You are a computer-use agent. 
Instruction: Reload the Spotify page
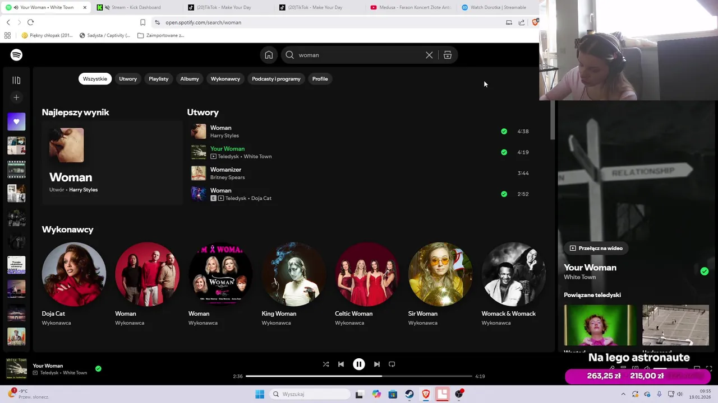(30, 22)
